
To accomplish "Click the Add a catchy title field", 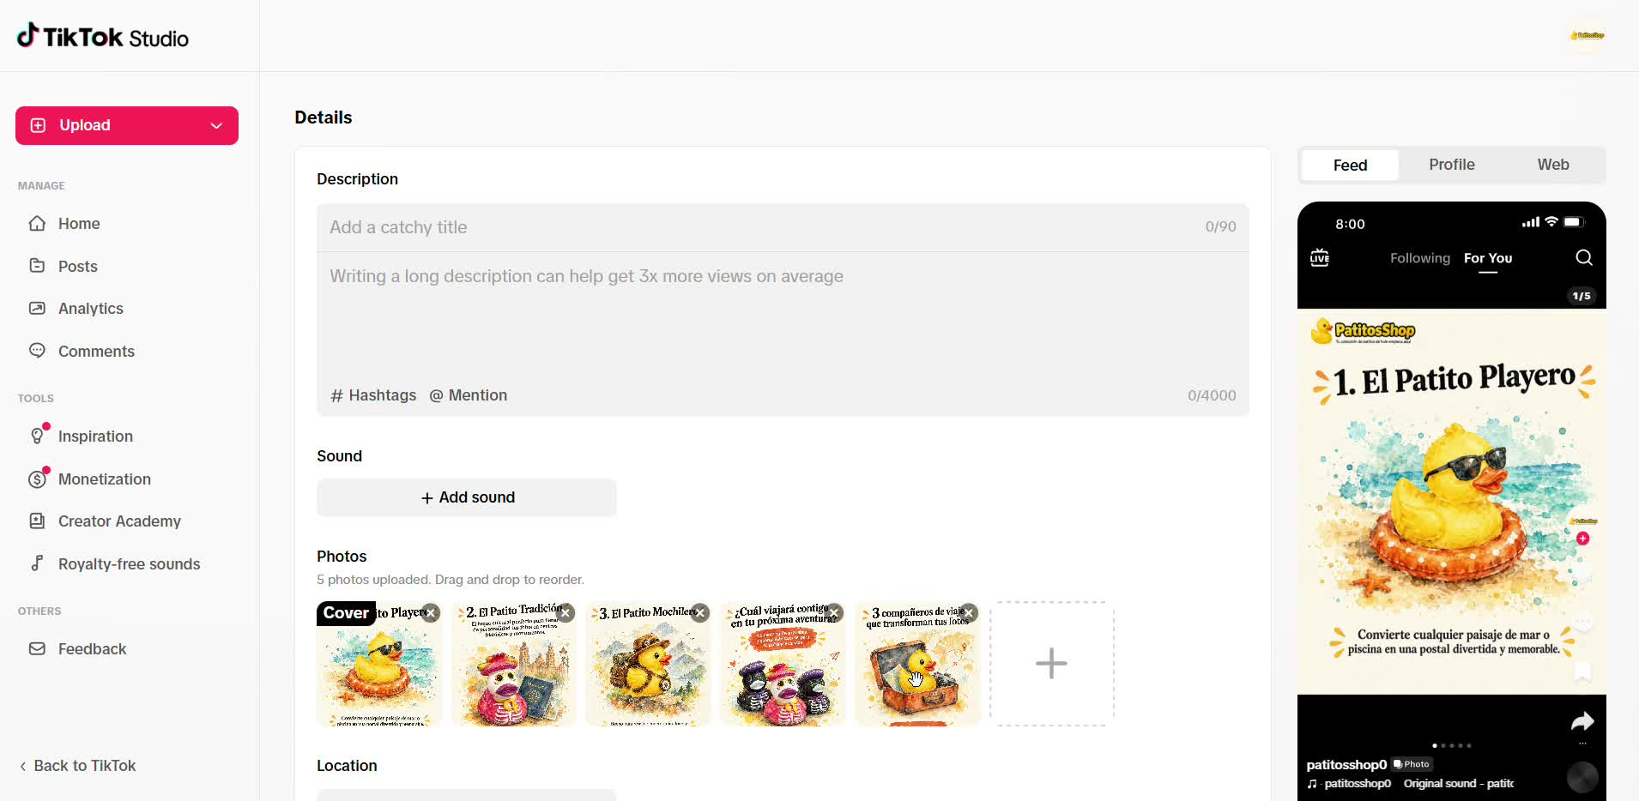I will 783,227.
